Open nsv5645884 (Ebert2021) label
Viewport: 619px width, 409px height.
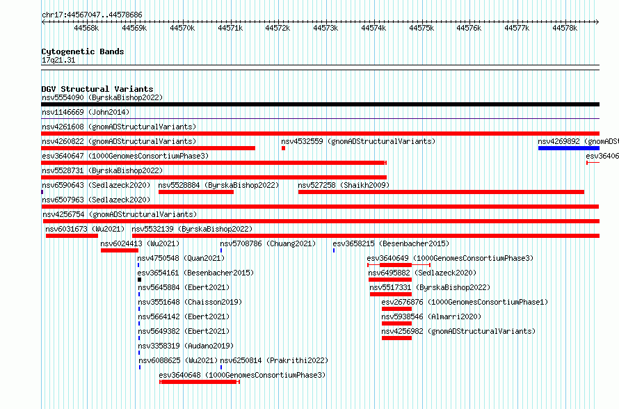click(184, 287)
